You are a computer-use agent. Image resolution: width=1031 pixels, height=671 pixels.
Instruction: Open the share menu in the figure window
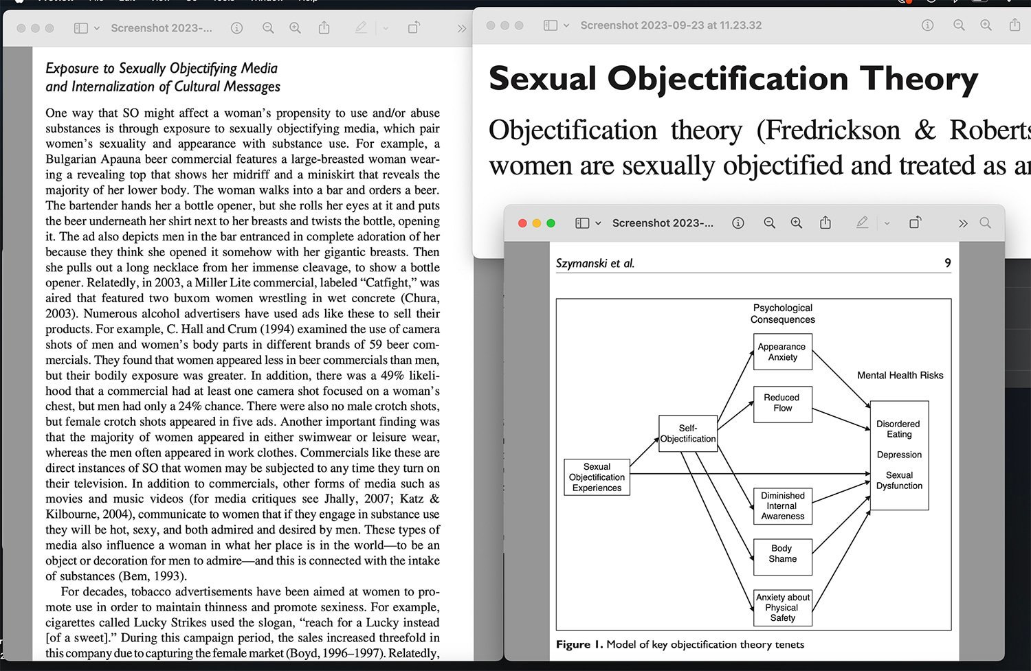coord(825,223)
